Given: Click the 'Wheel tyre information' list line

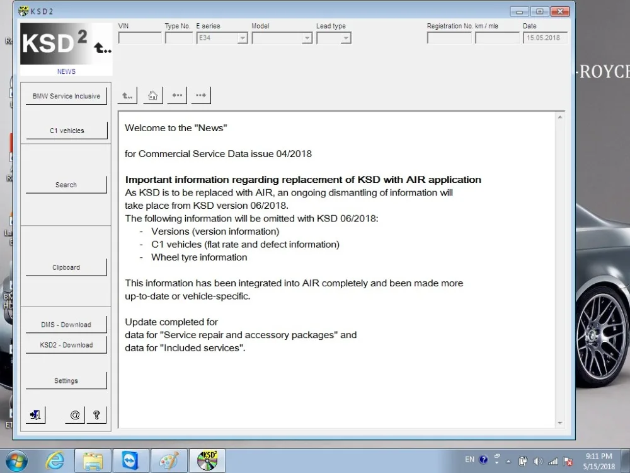Looking at the screenshot, I should [x=199, y=257].
